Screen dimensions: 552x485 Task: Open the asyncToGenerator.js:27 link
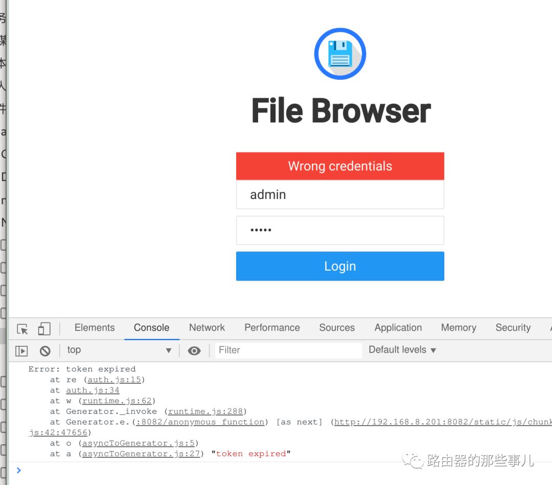click(141, 454)
